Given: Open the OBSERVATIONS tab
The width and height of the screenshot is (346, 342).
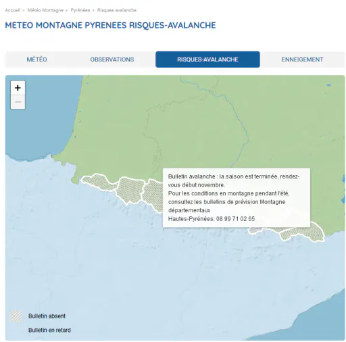Looking at the screenshot, I should pyautogui.click(x=112, y=59).
